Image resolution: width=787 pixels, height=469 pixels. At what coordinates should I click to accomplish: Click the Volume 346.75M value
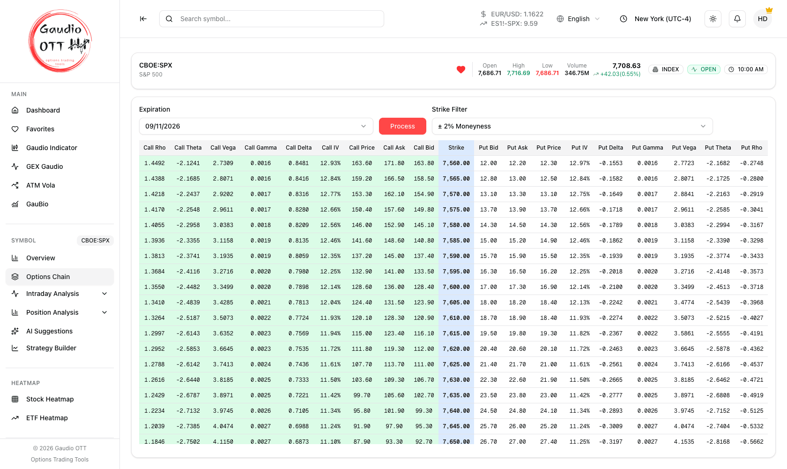pyautogui.click(x=577, y=73)
